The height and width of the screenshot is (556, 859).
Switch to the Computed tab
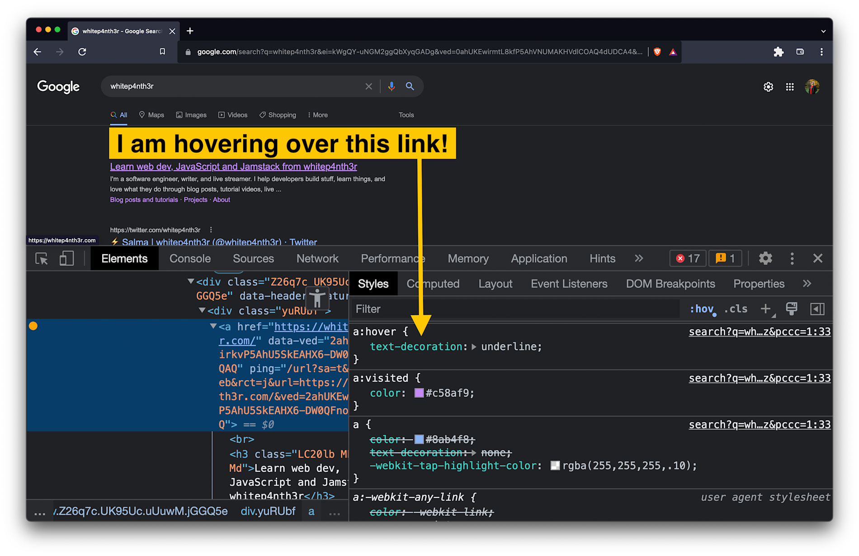pyautogui.click(x=433, y=283)
